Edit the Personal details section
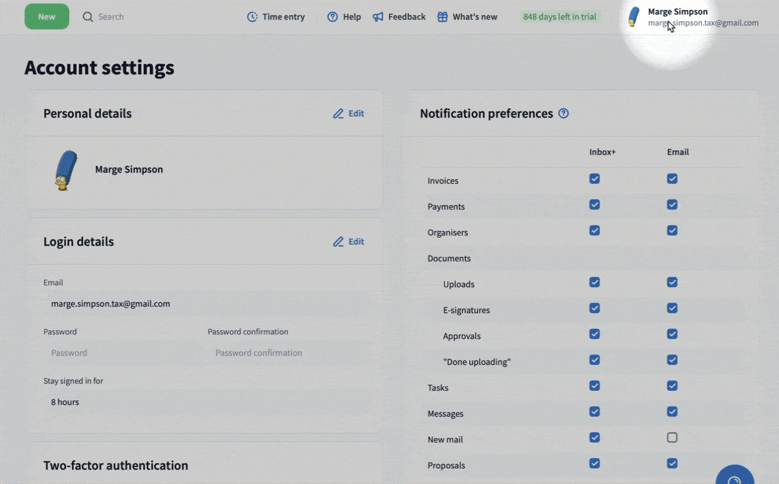The width and height of the screenshot is (779, 484). (349, 114)
